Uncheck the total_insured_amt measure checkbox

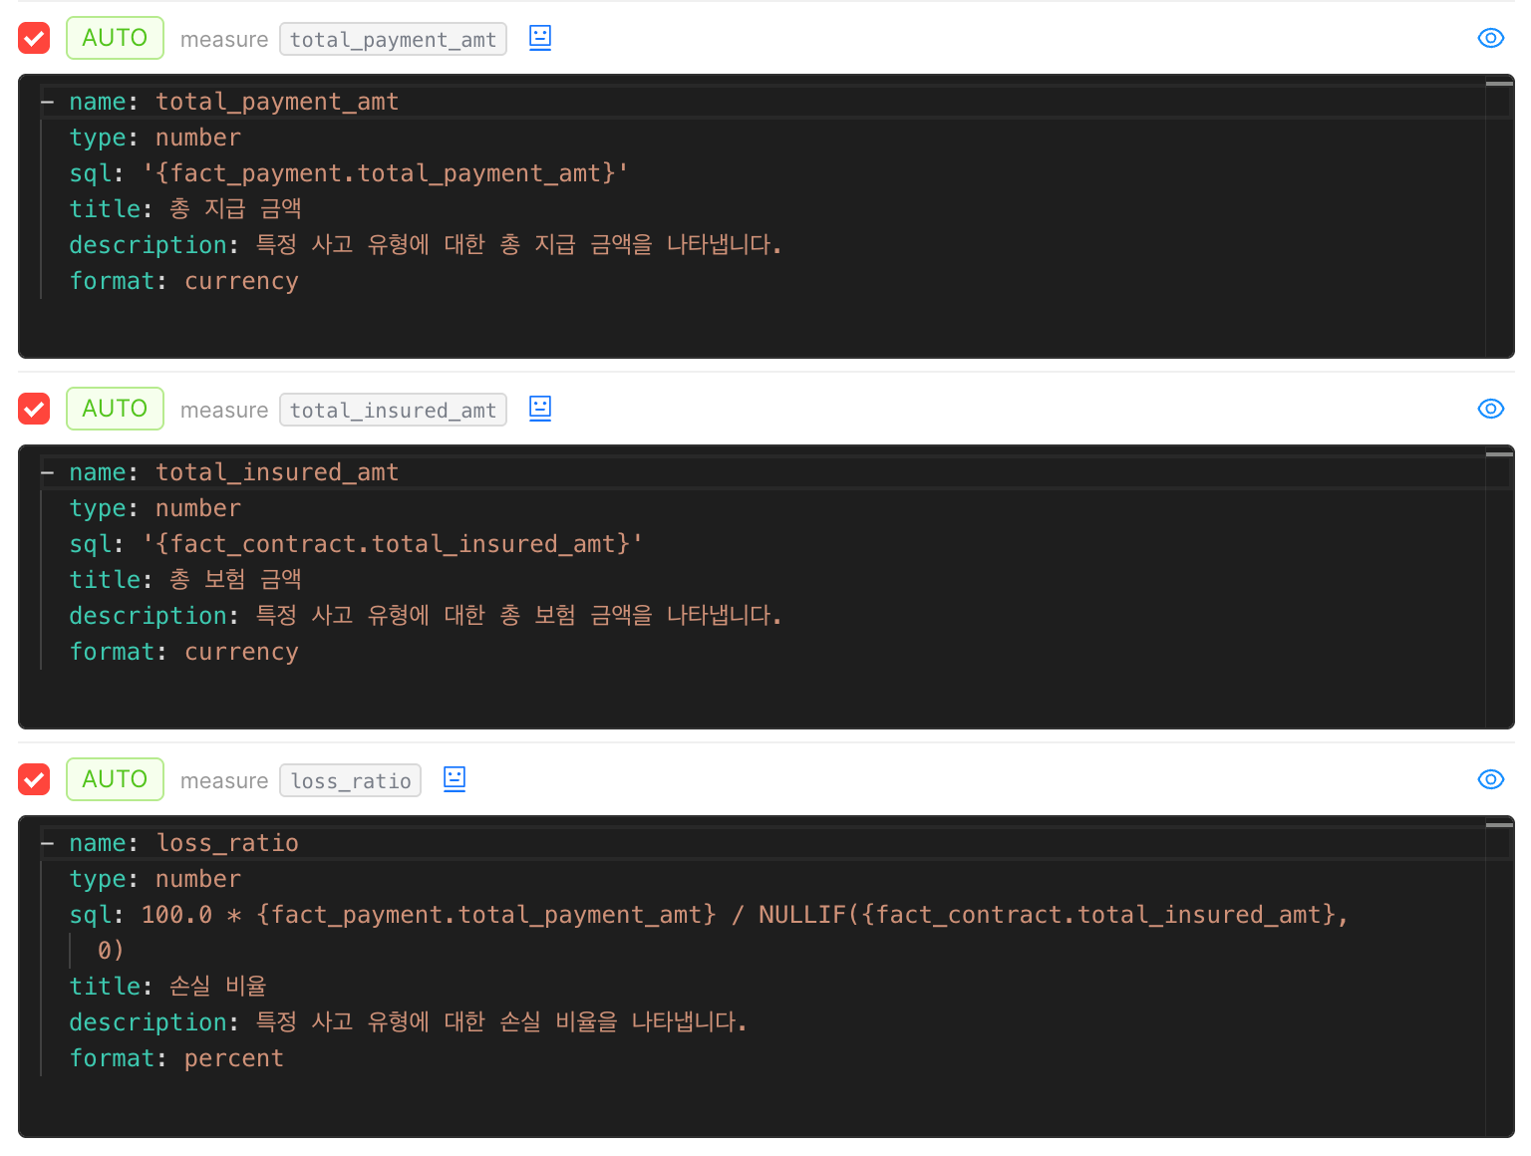point(34,409)
